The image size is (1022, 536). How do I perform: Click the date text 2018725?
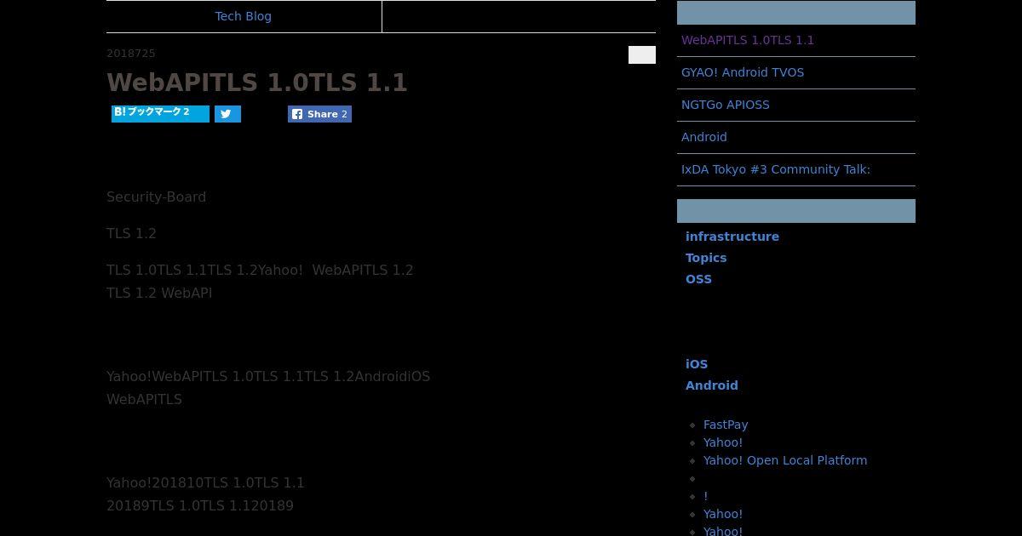[x=131, y=54]
